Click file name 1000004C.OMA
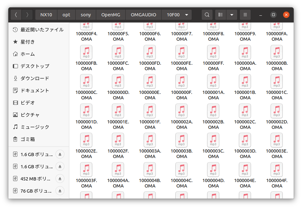The width and height of the screenshot is (302, 208). (x=182, y=183)
